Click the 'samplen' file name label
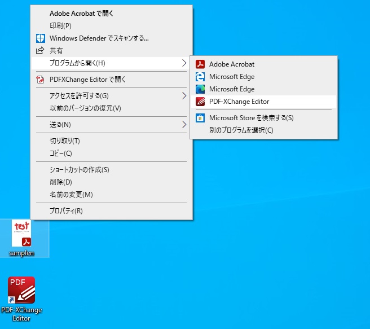The width and height of the screenshot is (370, 329). click(21, 253)
